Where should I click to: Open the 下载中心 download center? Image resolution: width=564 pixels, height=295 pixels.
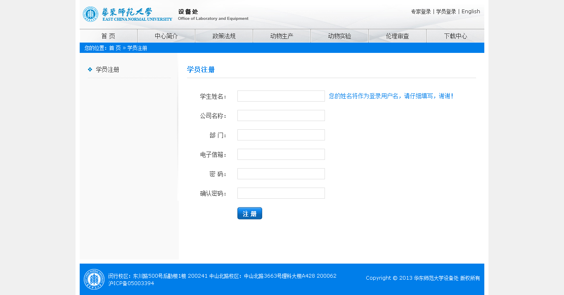(455, 36)
